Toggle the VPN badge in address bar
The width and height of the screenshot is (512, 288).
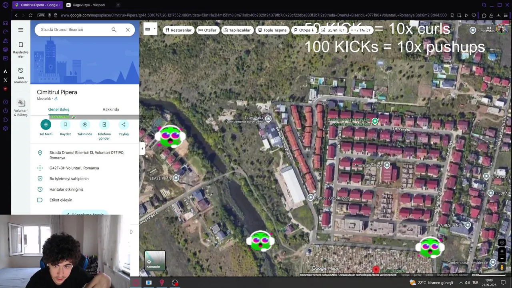41,15
